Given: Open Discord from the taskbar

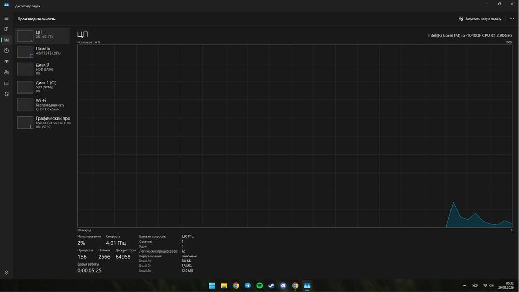Looking at the screenshot, I should (283, 286).
